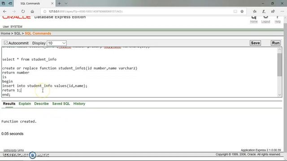
Task: Click the 'select * from student_info' line
Action: pyautogui.click(x=29, y=59)
